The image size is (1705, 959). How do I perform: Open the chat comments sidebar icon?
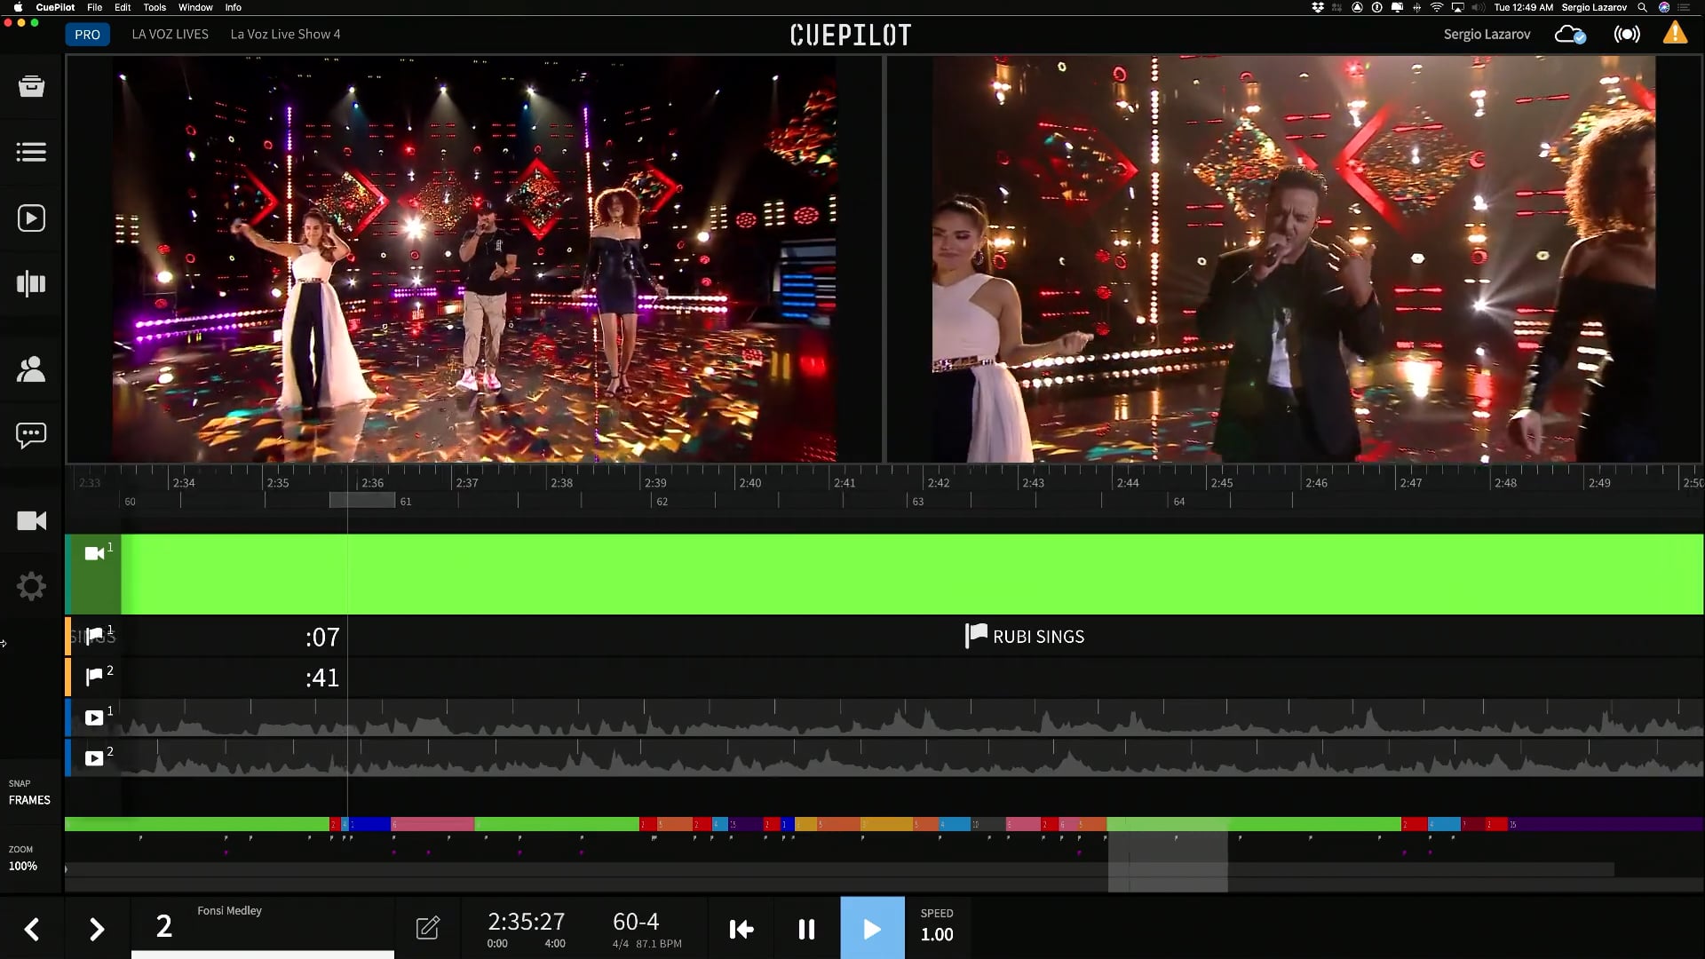pos(31,435)
